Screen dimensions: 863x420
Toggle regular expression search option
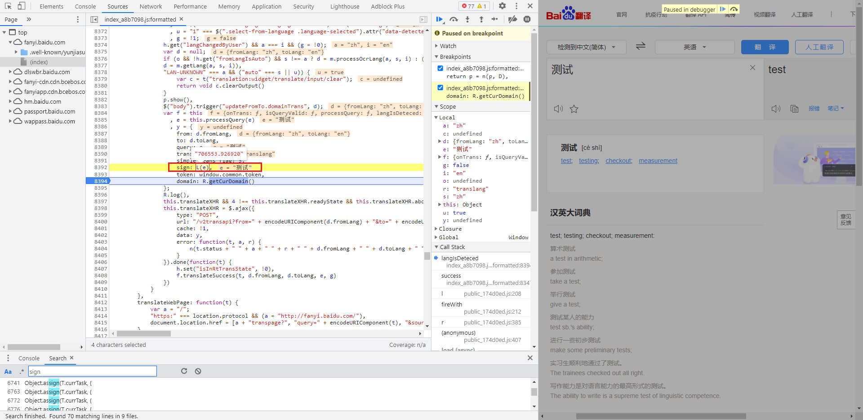pyautogui.click(x=22, y=372)
